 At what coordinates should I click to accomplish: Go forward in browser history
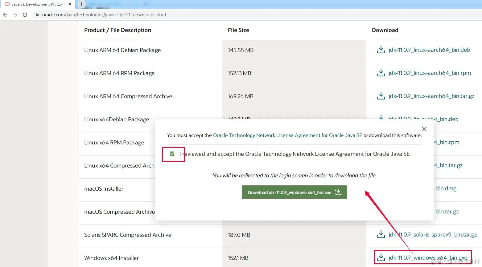tap(15, 15)
